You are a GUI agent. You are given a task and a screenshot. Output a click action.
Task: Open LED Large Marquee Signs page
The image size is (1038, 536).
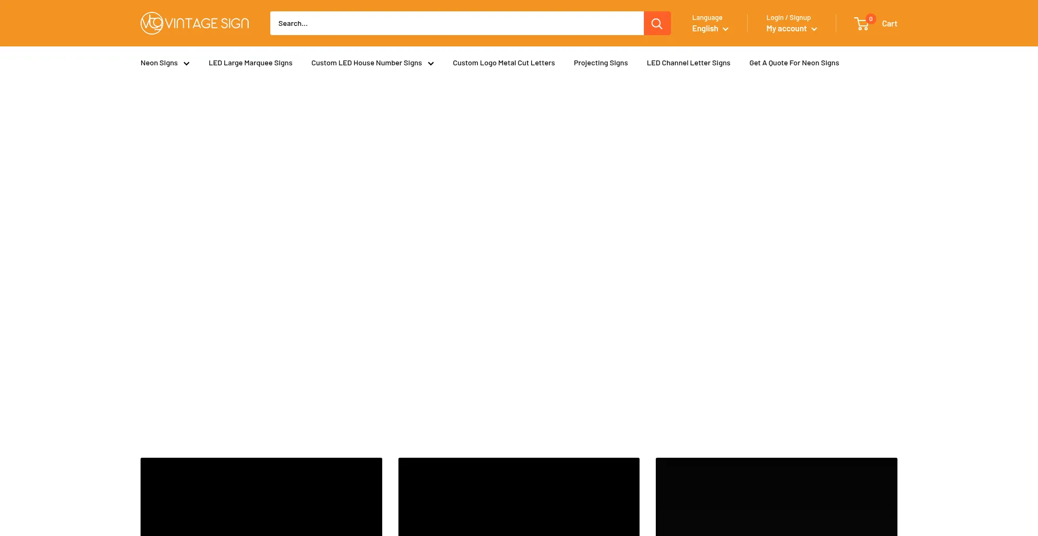[250, 63]
